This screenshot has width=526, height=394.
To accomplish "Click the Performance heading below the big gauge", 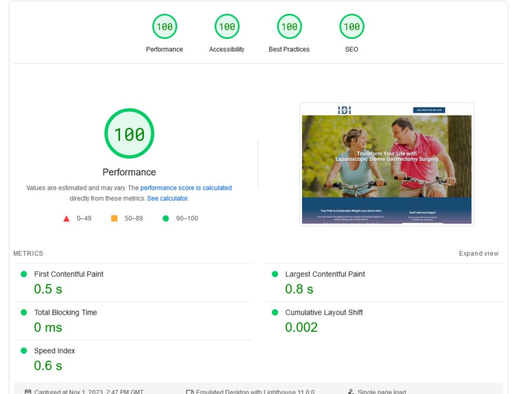I will pos(129,172).
